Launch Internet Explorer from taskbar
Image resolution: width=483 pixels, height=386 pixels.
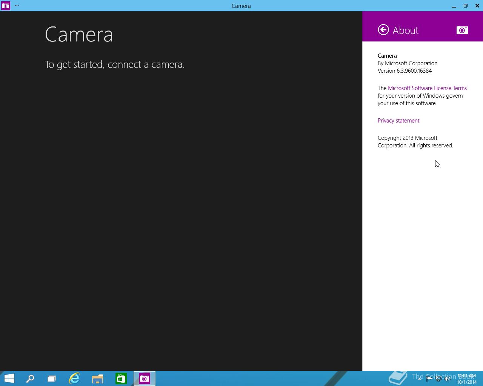tap(74, 378)
